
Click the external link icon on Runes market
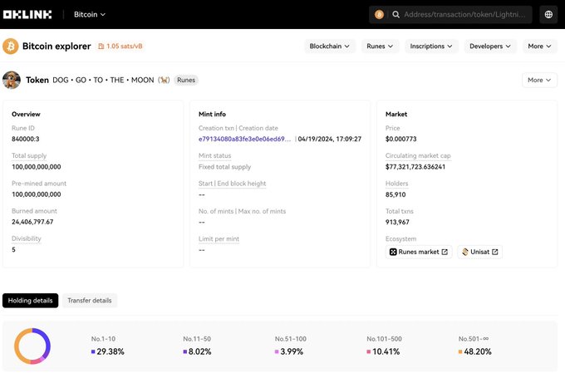click(x=445, y=252)
